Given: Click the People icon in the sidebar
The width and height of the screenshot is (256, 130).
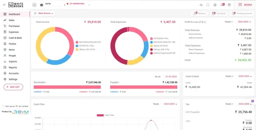Looking at the screenshot, I should pyautogui.click(x=5, y=55).
